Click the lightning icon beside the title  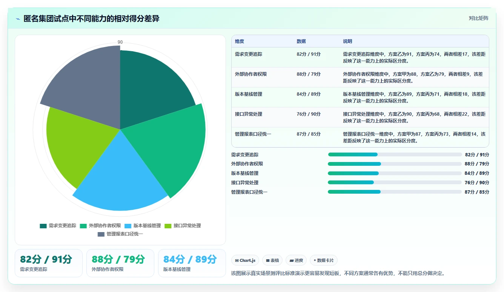click(x=18, y=19)
